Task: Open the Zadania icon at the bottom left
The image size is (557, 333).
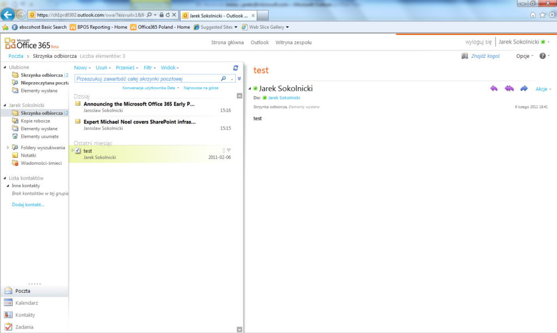Action: [x=8, y=326]
